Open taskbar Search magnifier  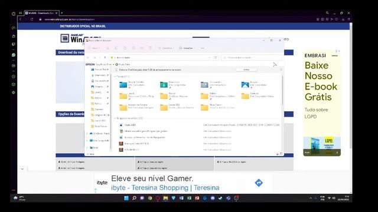click(x=134, y=198)
